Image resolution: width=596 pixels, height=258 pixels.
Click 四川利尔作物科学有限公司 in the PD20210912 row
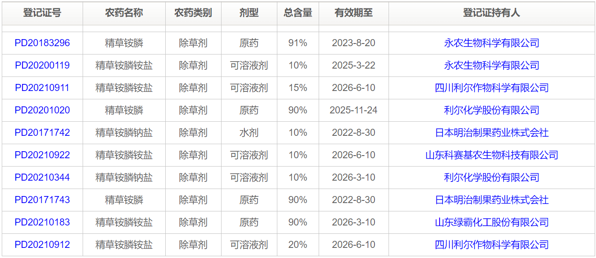492,245
